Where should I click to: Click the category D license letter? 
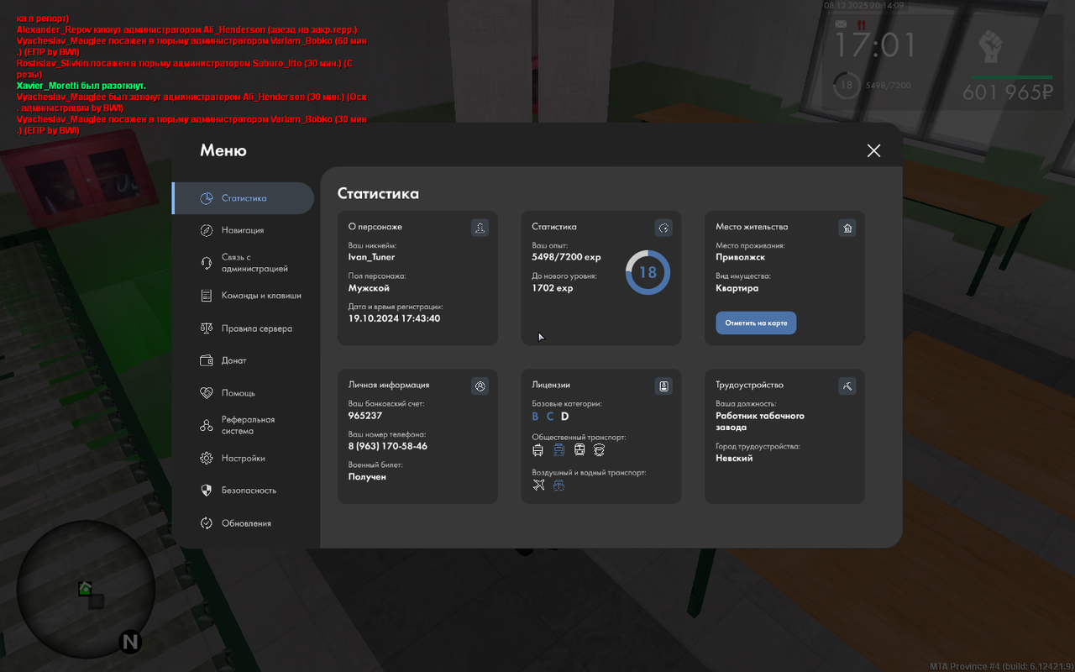tap(565, 417)
